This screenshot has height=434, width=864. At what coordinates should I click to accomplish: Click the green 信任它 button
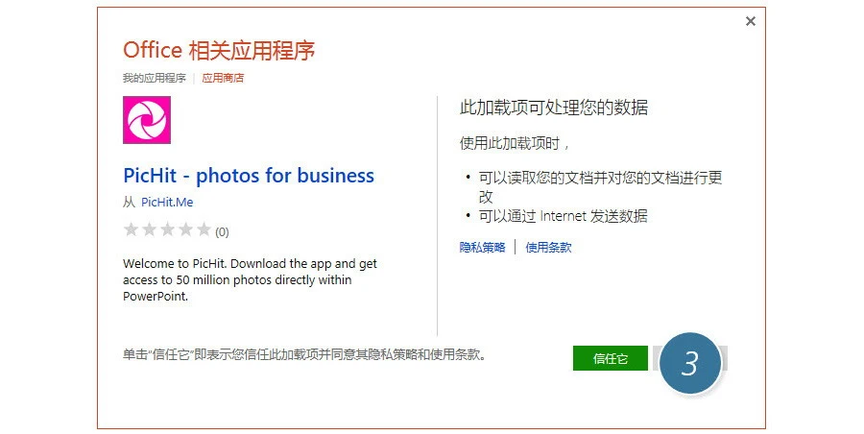coord(610,358)
